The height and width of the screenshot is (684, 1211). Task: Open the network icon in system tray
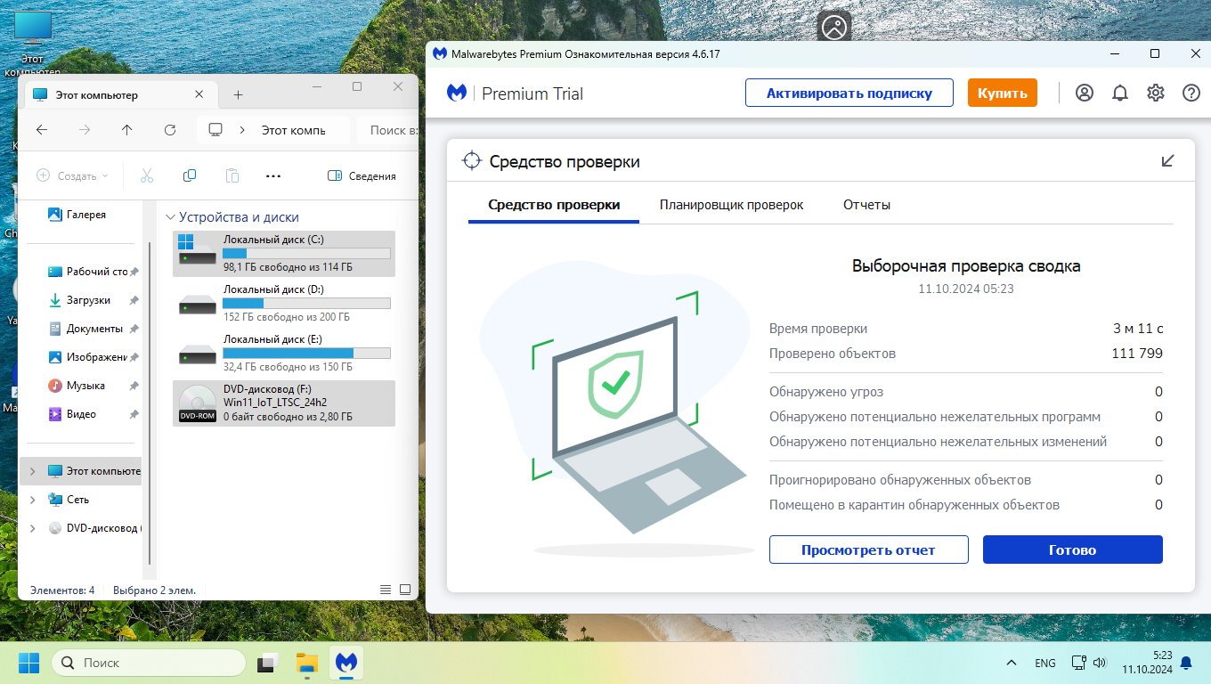1078,663
